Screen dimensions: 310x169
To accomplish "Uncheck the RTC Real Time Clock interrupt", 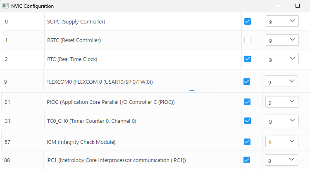I will [248, 59].
